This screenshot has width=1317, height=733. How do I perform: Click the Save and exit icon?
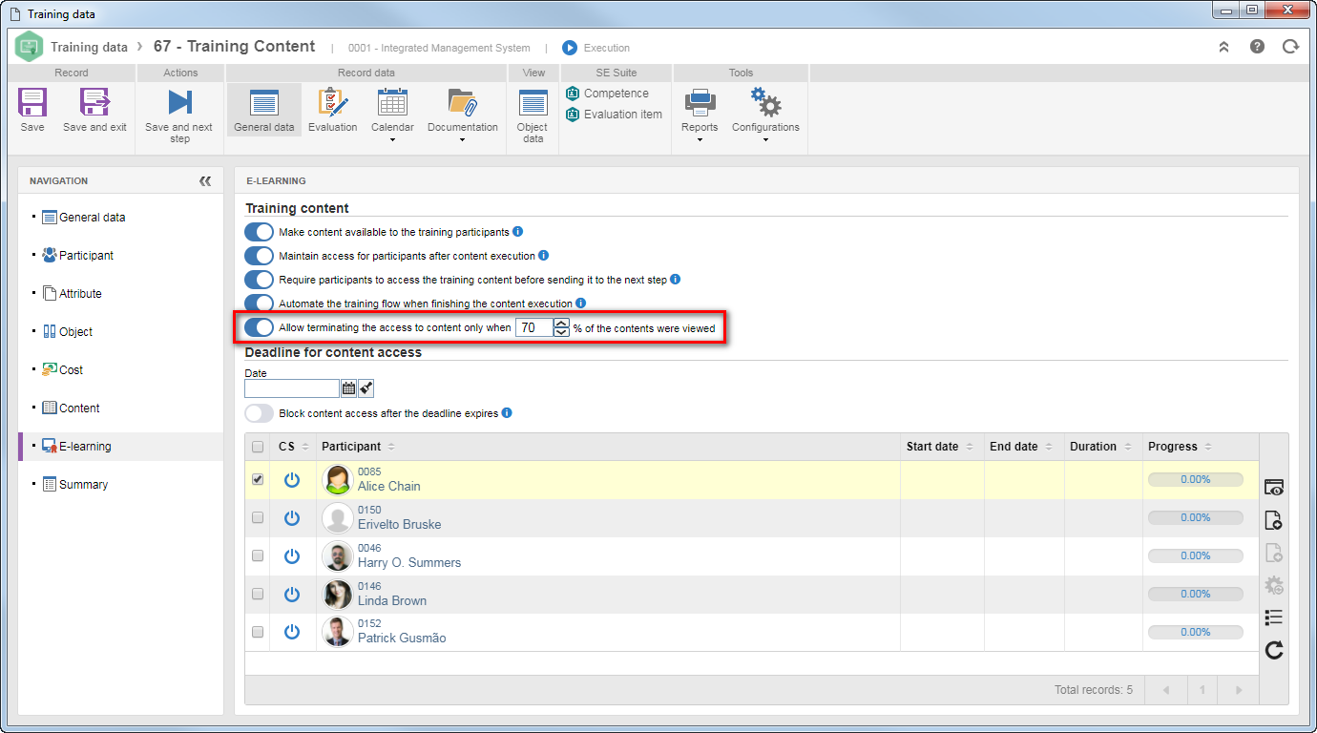click(x=94, y=102)
